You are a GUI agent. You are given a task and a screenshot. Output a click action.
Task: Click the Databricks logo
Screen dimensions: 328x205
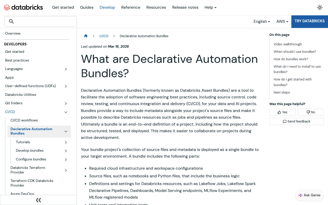(24, 7)
